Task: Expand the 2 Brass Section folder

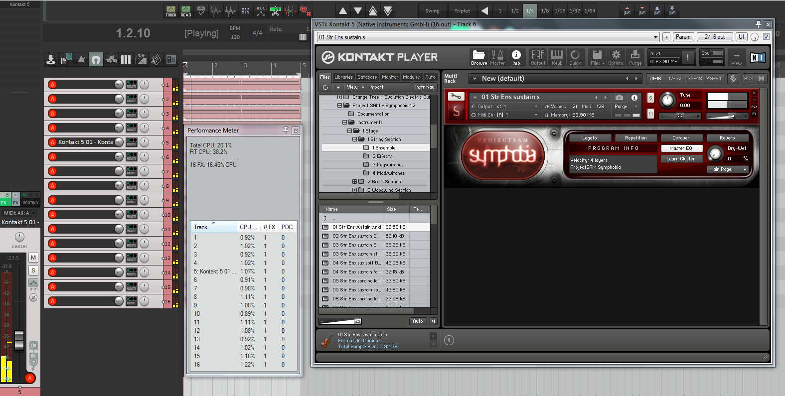Action: (x=354, y=182)
